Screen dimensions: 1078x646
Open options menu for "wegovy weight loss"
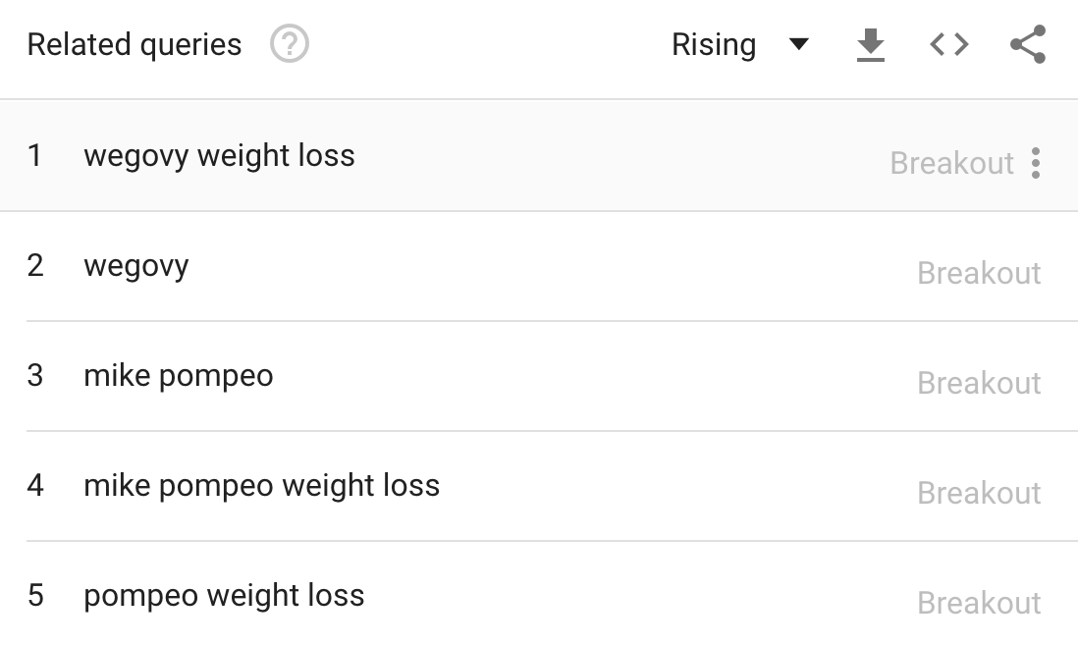coord(1037,163)
